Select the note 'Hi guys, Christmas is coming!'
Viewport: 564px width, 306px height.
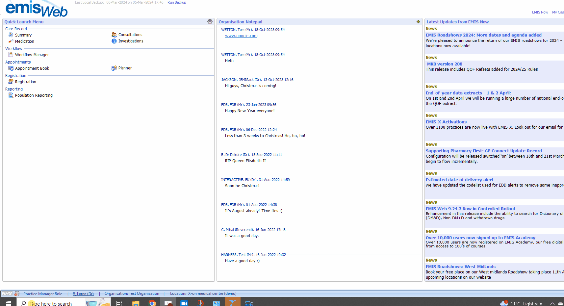250,86
